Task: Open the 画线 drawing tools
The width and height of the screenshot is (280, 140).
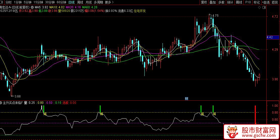Action: [x=239, y=2]
